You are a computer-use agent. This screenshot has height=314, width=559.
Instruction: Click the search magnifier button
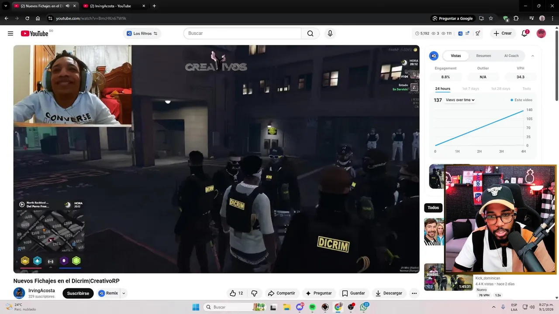[x=310, y=34]
